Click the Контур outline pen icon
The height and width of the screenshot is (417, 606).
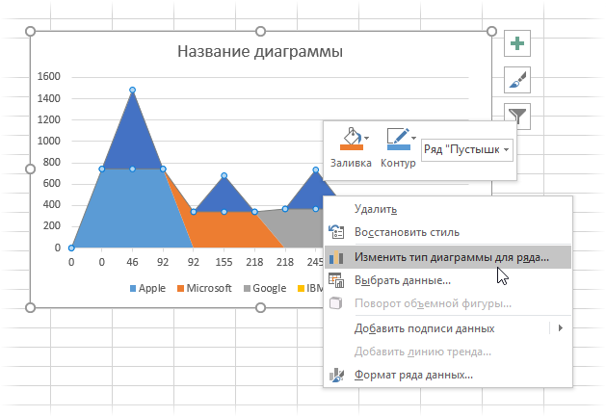(399, 139)
